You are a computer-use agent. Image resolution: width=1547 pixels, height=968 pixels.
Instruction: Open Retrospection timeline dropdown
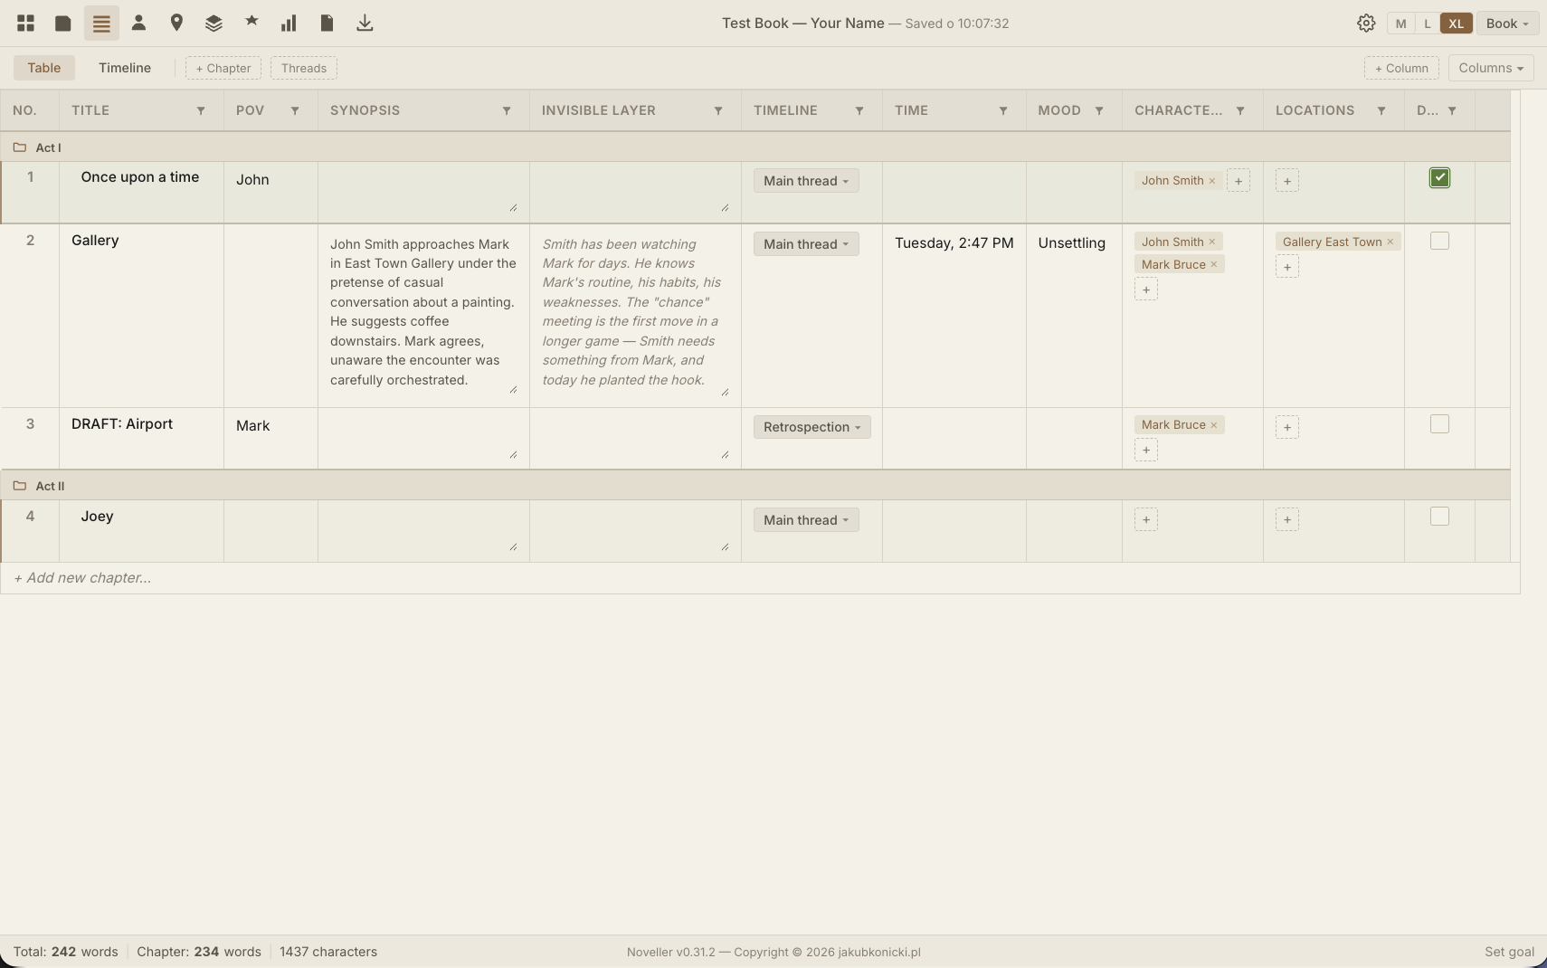pyautogui.click(x=811, y=427)
